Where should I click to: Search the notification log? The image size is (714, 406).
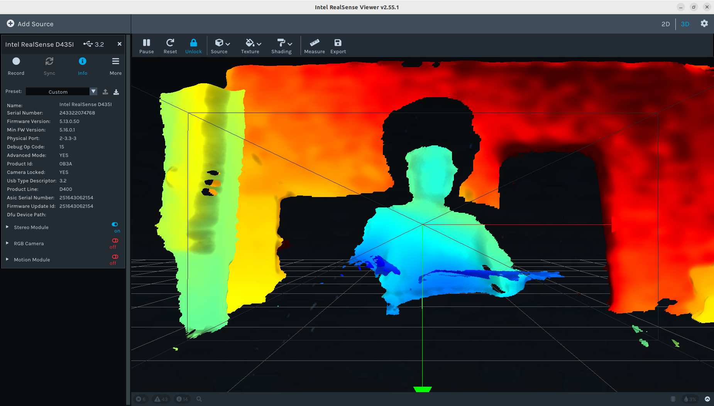[x=199, y=399]
